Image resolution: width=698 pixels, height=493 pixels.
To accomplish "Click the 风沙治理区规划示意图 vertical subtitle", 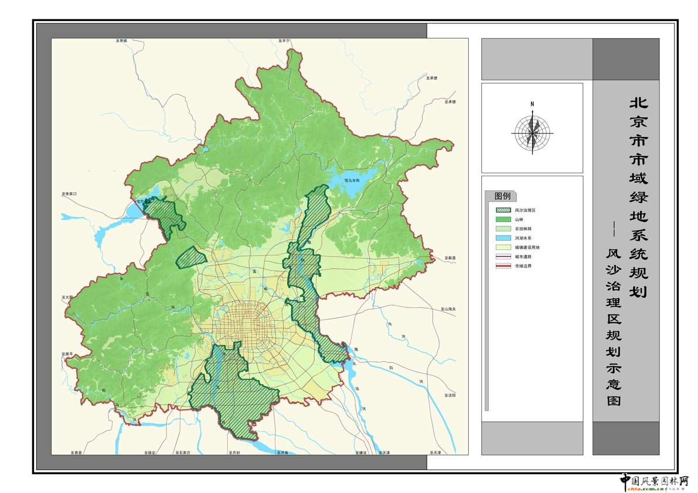I will click(x=613, y=327).
